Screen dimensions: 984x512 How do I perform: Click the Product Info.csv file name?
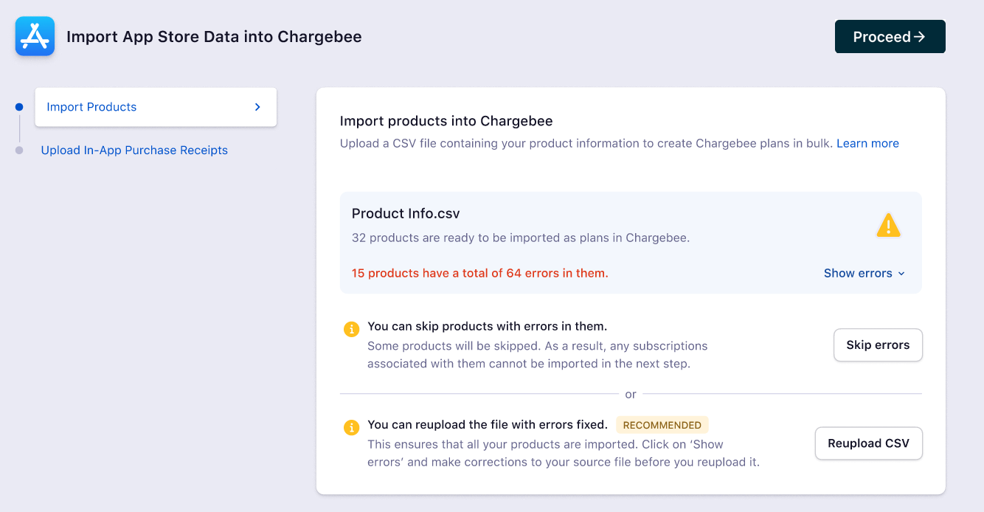pyautogui.click(x=406, y=213)
